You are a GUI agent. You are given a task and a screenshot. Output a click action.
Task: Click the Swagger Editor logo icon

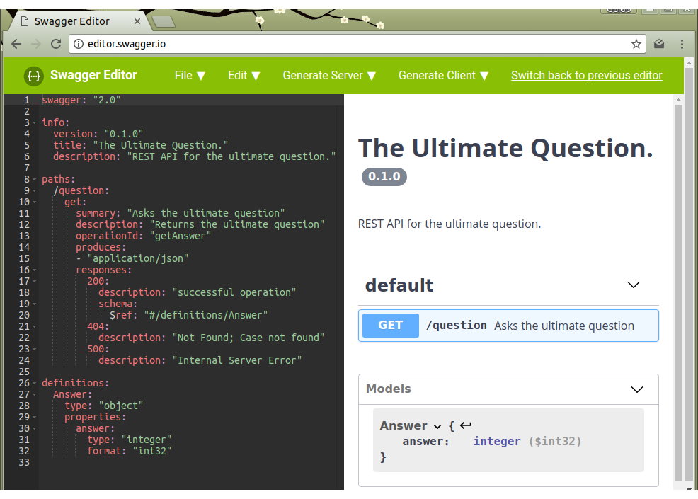[34, 75]
